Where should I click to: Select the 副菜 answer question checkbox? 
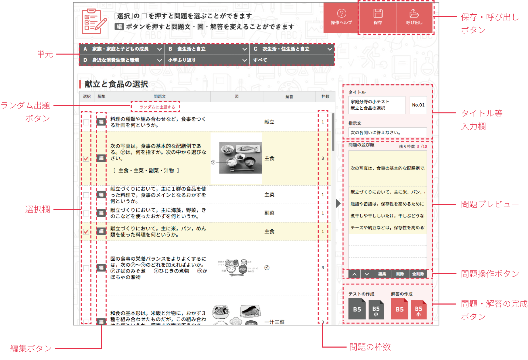tap(86, 213)
